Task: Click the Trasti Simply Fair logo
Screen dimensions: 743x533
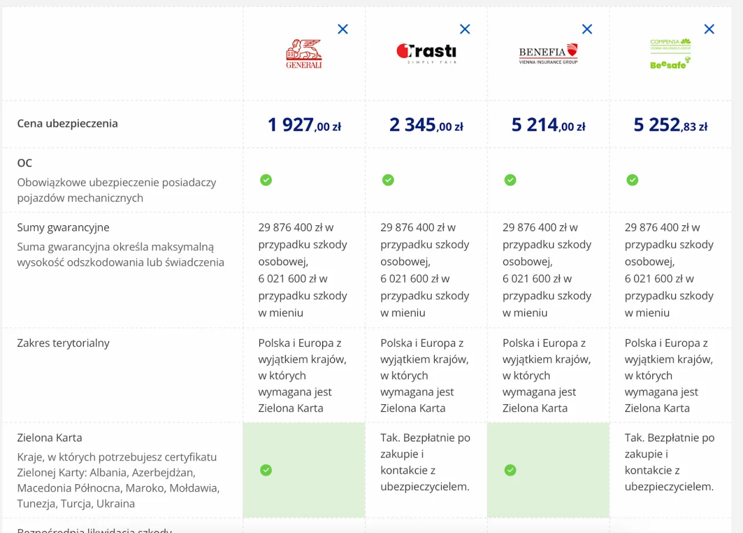Action: 426,53
